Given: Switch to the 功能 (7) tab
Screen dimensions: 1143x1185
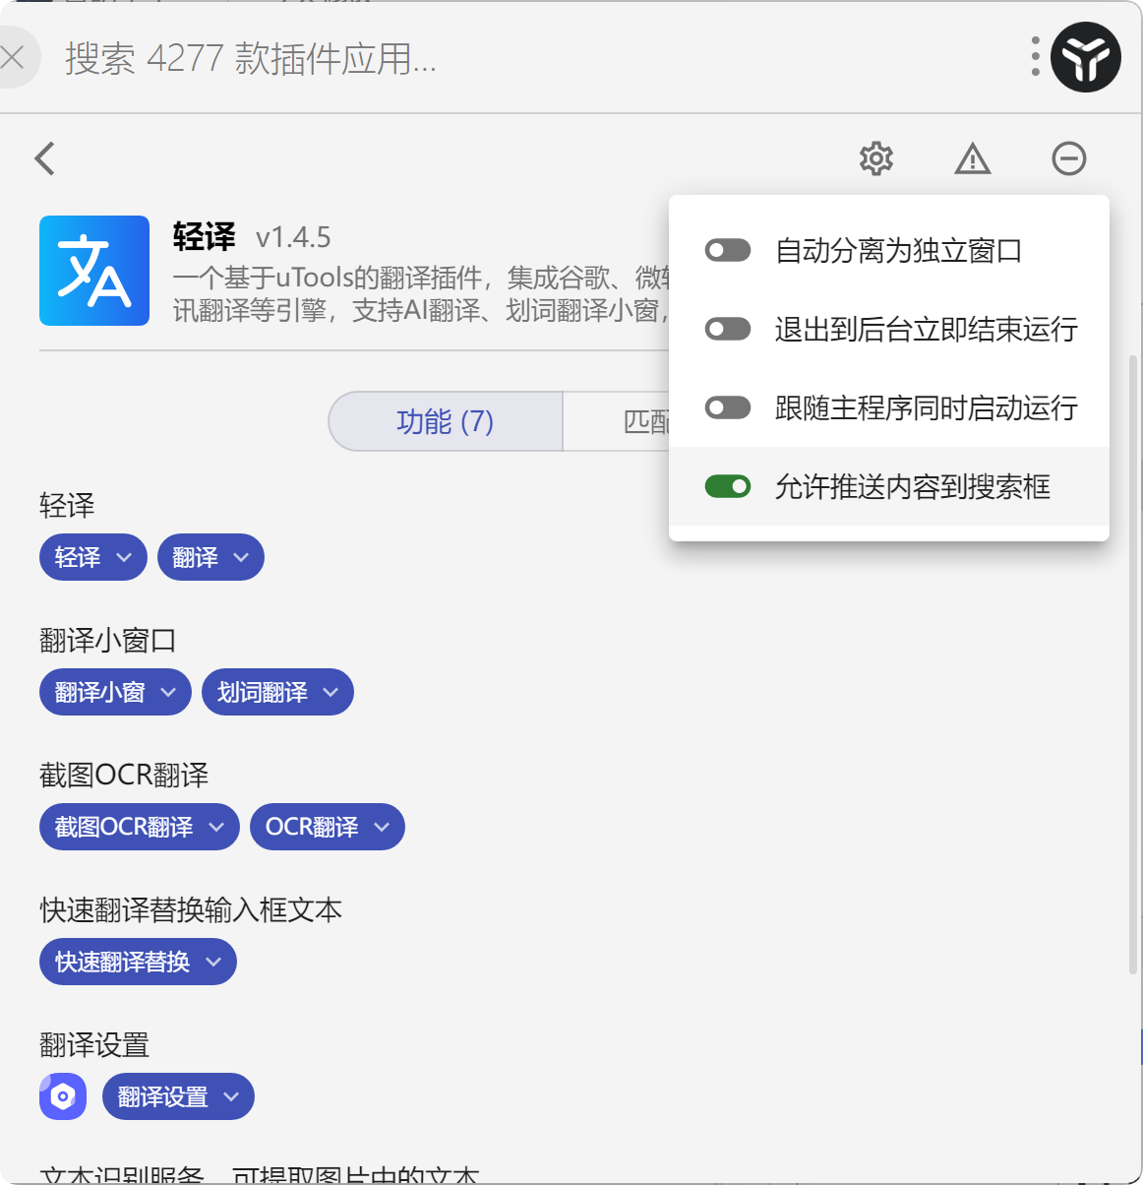Looking at the screenshot, I should [x=446, y=421].
